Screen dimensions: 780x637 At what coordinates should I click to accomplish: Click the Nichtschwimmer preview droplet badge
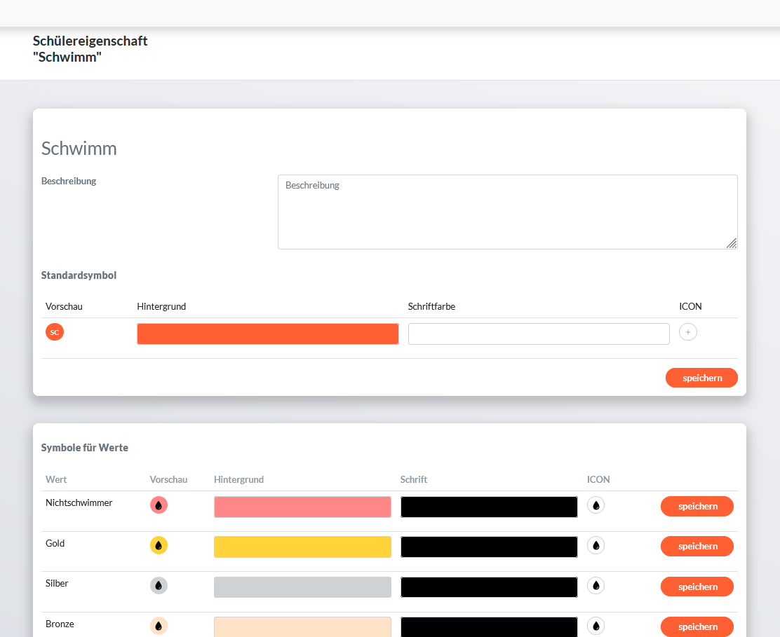coord(159,505)
